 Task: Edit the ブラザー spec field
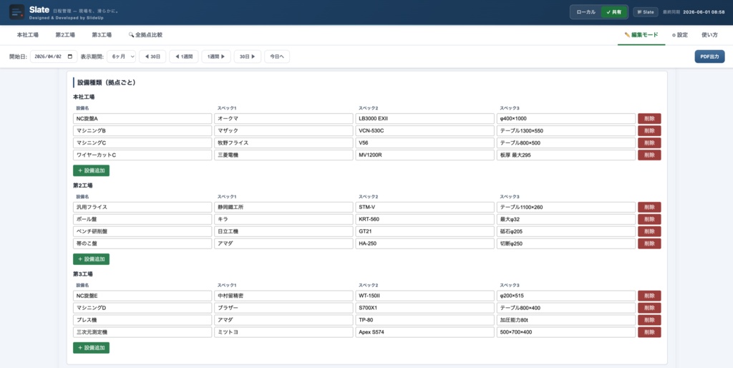283,308
